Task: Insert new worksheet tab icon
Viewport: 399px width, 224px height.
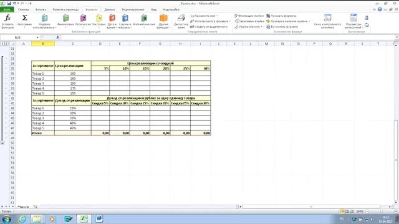Action: tap(35, 207)
